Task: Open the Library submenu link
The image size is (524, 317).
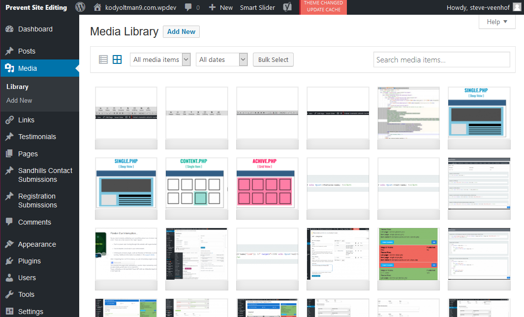Action: [x=17, y=87]
